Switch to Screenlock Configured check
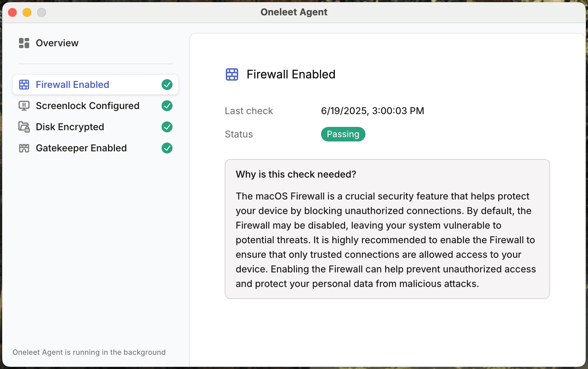This screenshot has height=369, width=588. [x=88, y=106]
